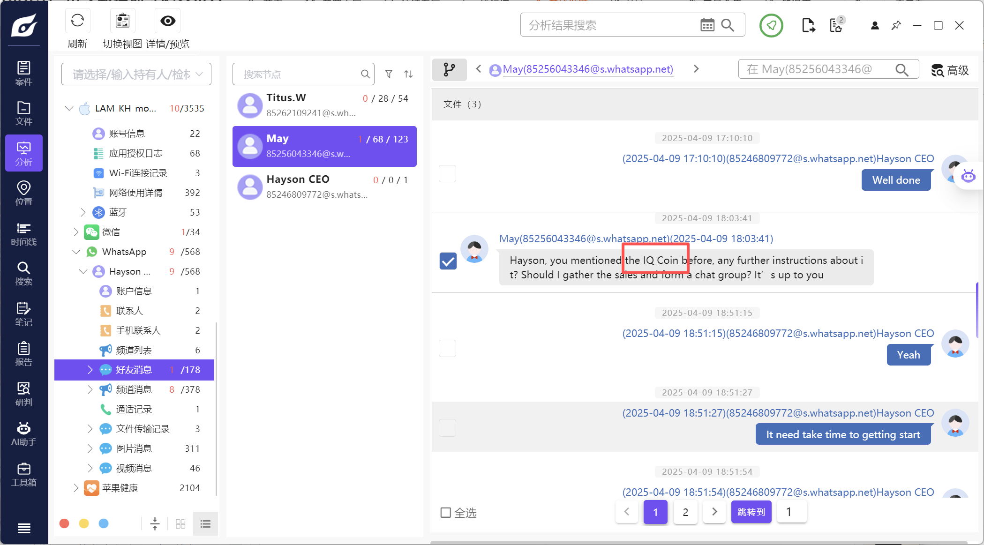Check the 'Well done' message checkbox
This screenshot has height=545, width=984.
[447, 174]
